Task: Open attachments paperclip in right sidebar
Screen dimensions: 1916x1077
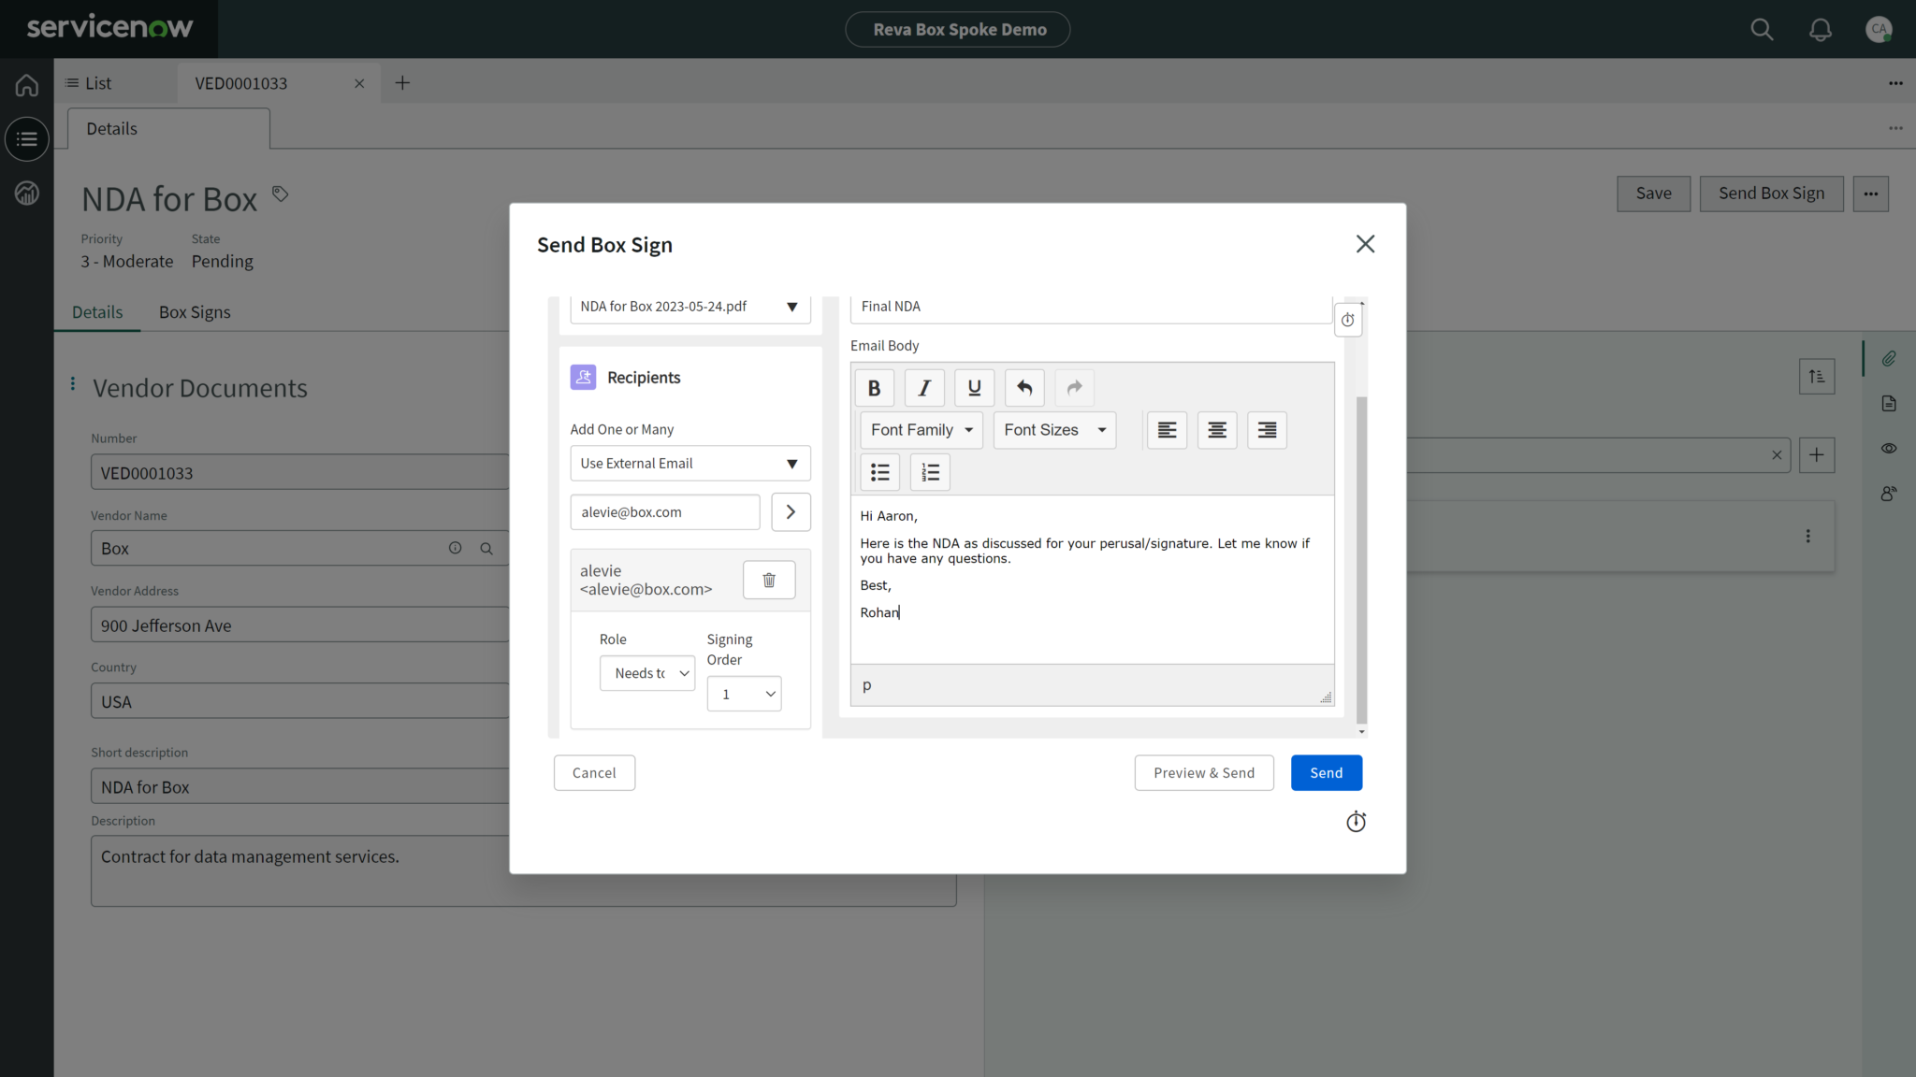Action: (1889, 359)
